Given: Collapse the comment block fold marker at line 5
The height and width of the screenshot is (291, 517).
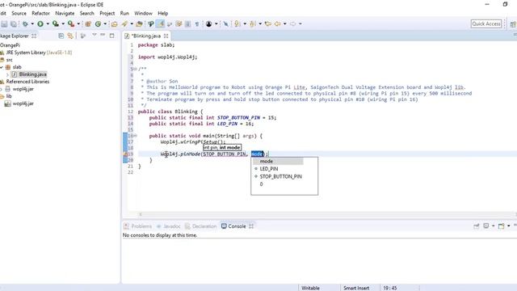Looking at the screenshot, I should point(135,69).
